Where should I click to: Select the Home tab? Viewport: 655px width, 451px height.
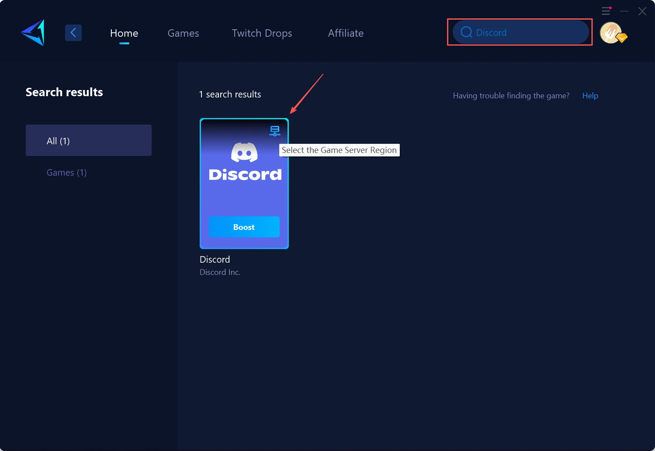[124, 33]
